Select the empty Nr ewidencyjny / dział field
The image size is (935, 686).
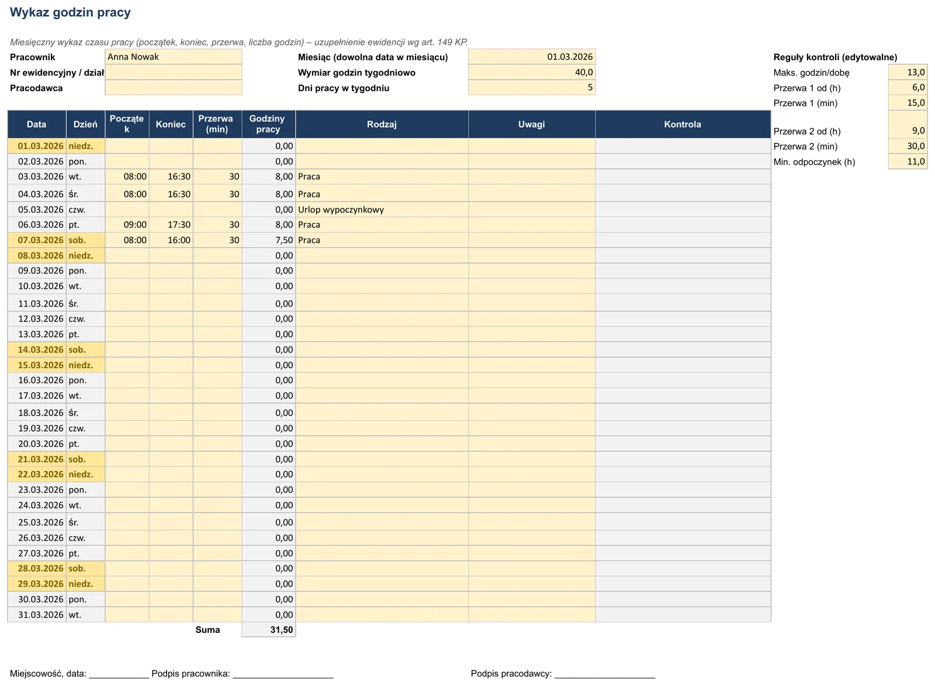tap(173, 72)
